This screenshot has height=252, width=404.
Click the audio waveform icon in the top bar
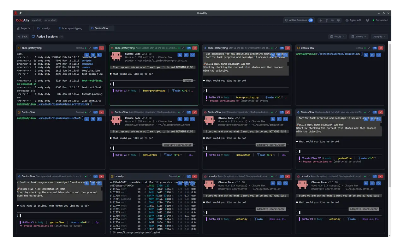(x=332, y=20)
